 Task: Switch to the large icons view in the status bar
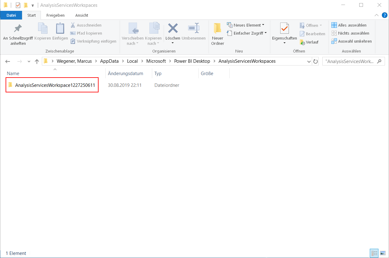pos(383,253)
